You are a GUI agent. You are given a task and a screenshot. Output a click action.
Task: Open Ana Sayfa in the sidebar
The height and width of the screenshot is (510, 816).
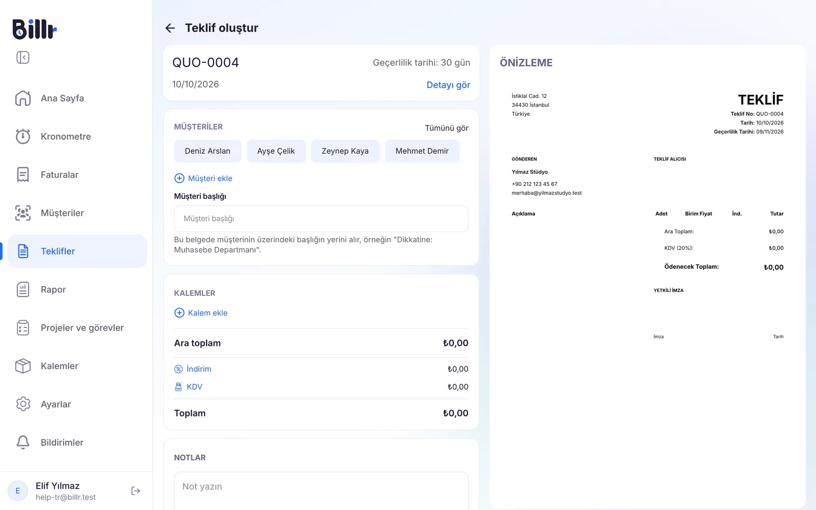[x=78, y=98]
